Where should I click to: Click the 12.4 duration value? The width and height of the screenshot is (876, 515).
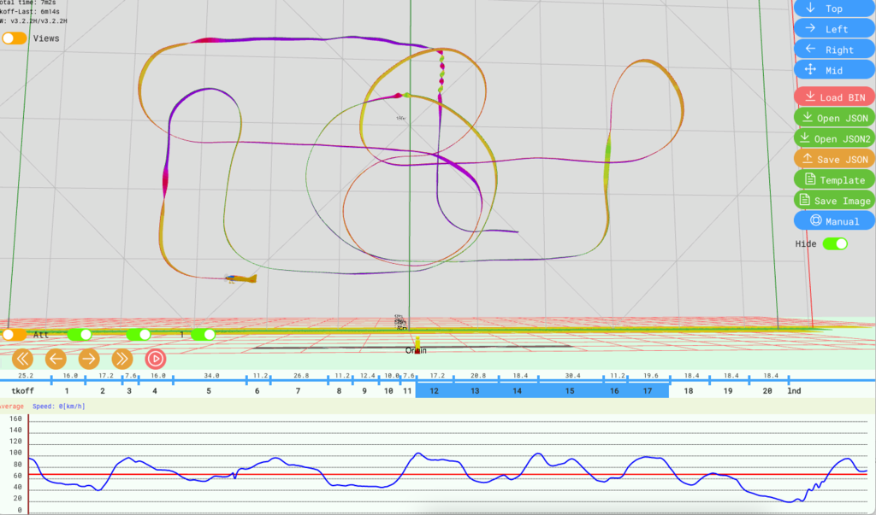click(x=368, y=376)
